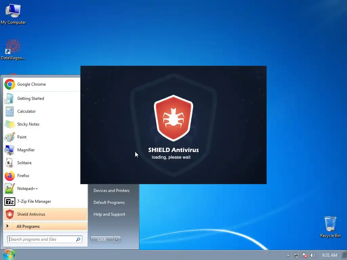The image size is (347, 260).
Task: Click the network tray icon
Action: pos(296,255)
